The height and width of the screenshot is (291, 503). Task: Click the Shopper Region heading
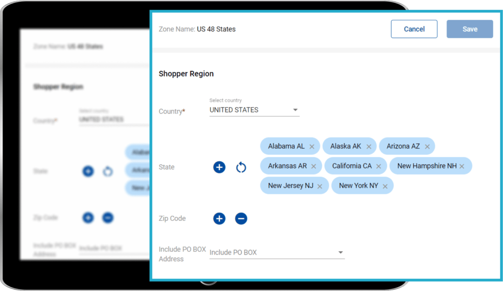click(x=186, y=74)
